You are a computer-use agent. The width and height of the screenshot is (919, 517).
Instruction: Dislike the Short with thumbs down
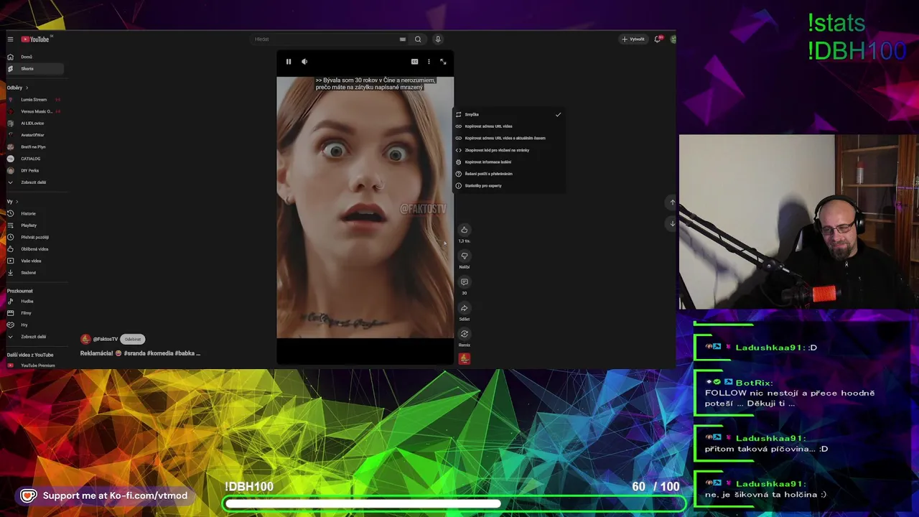coord(464,256)
